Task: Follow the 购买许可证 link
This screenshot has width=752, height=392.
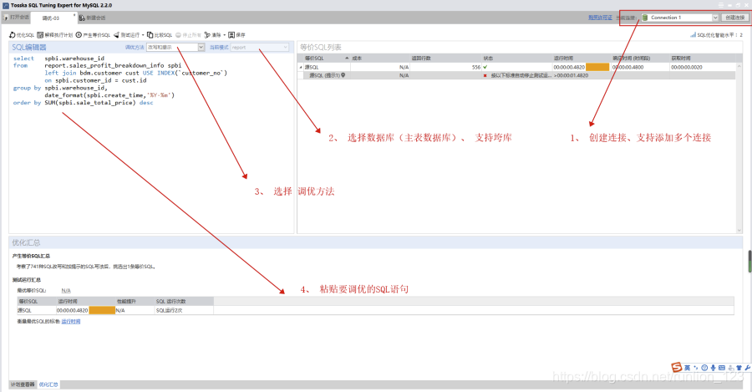Action: click(x=600, y=18)
